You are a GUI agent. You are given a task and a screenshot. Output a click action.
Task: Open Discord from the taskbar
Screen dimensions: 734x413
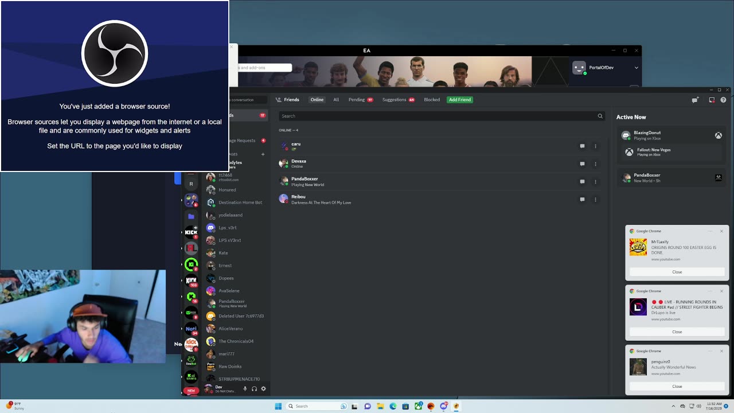443,406
